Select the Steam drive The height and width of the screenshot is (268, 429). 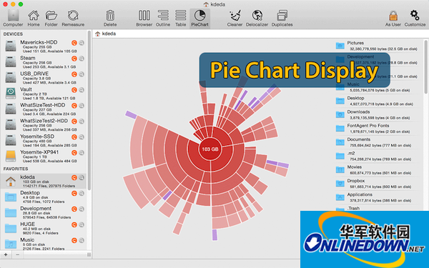44,61
